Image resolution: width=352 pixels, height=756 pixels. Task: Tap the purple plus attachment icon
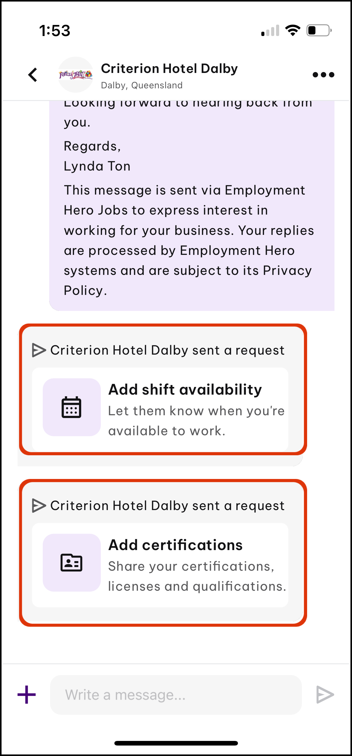pos(26,695)
